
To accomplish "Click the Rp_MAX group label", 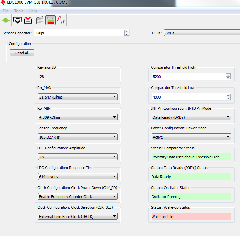I will coord(44,88).
